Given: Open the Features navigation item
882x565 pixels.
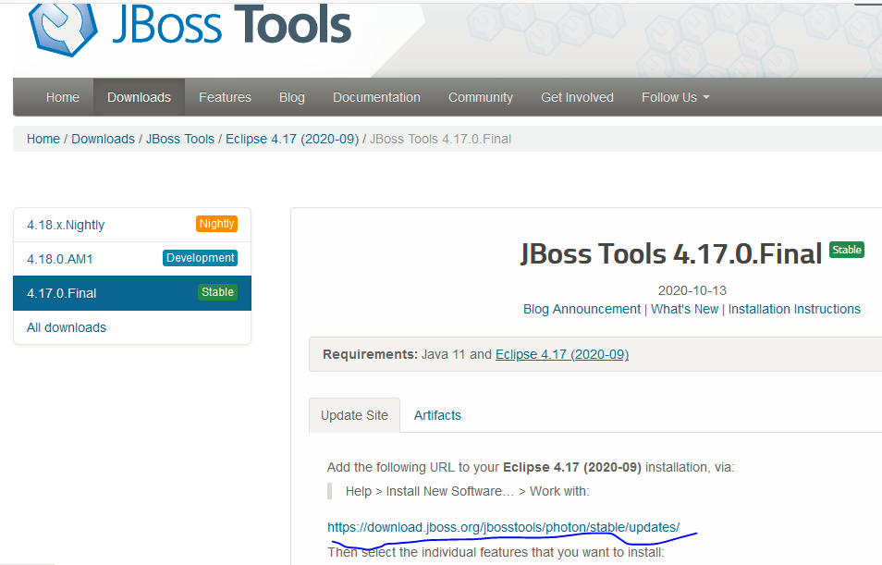Looking at the screenshot, I should [x=225, y=97].
